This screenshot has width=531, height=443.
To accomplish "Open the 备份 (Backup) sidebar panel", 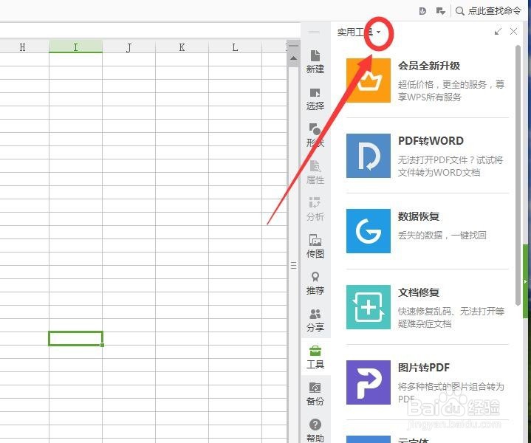I will (x=315, y=394).
